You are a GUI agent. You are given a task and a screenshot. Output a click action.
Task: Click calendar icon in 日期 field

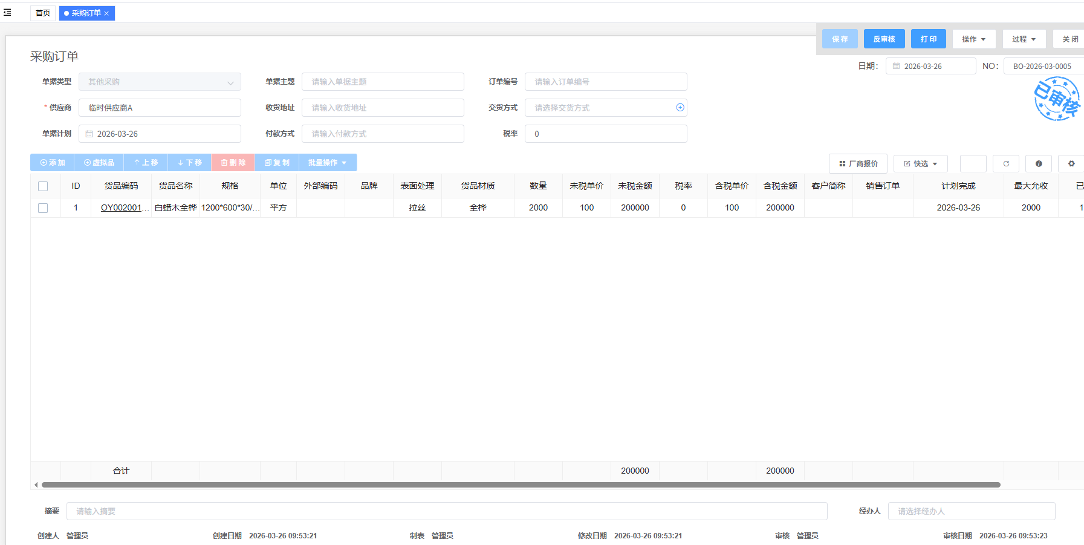[897, 67]
